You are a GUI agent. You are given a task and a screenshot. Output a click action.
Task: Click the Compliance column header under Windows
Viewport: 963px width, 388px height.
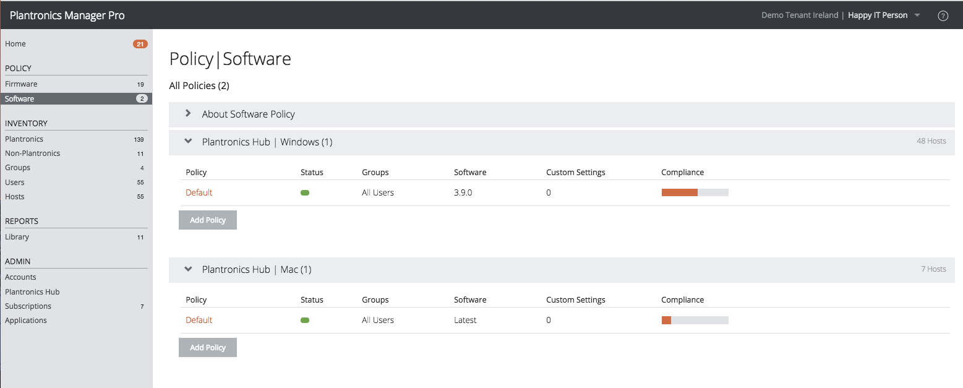683,172
